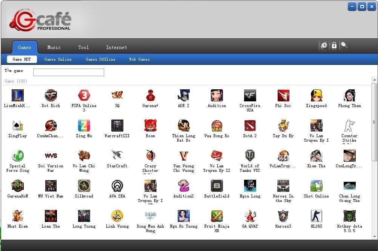Screen dimensions: 378x251
Task: Click scrollbar down arrow in game list
Action: tap(374, 237)
